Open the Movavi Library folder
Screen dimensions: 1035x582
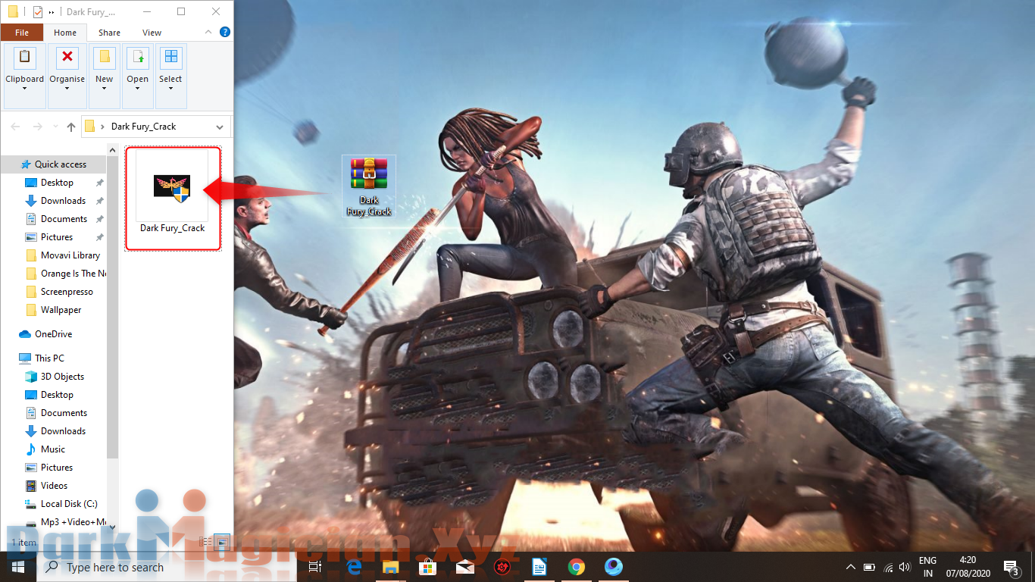[x=70, y=255]
